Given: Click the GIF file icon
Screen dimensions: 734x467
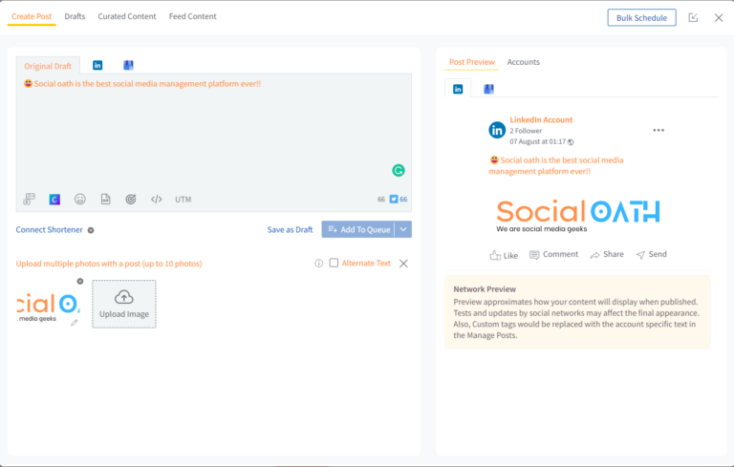Looking at the screenshot, I should click(106, 200).
